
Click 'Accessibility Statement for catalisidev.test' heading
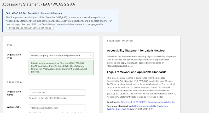[x=136, y=50]
